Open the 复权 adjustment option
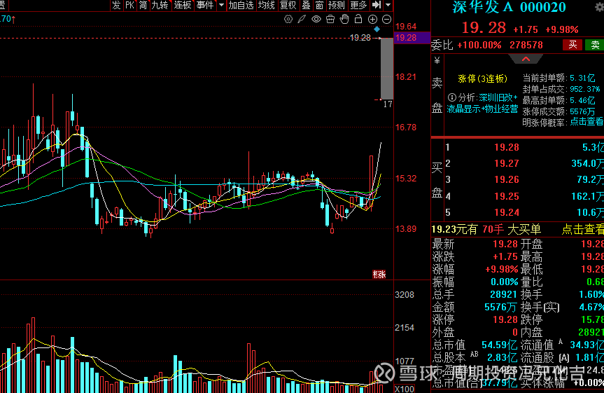The width and height of the screenshot is (604, 393). tap(288, 5)
